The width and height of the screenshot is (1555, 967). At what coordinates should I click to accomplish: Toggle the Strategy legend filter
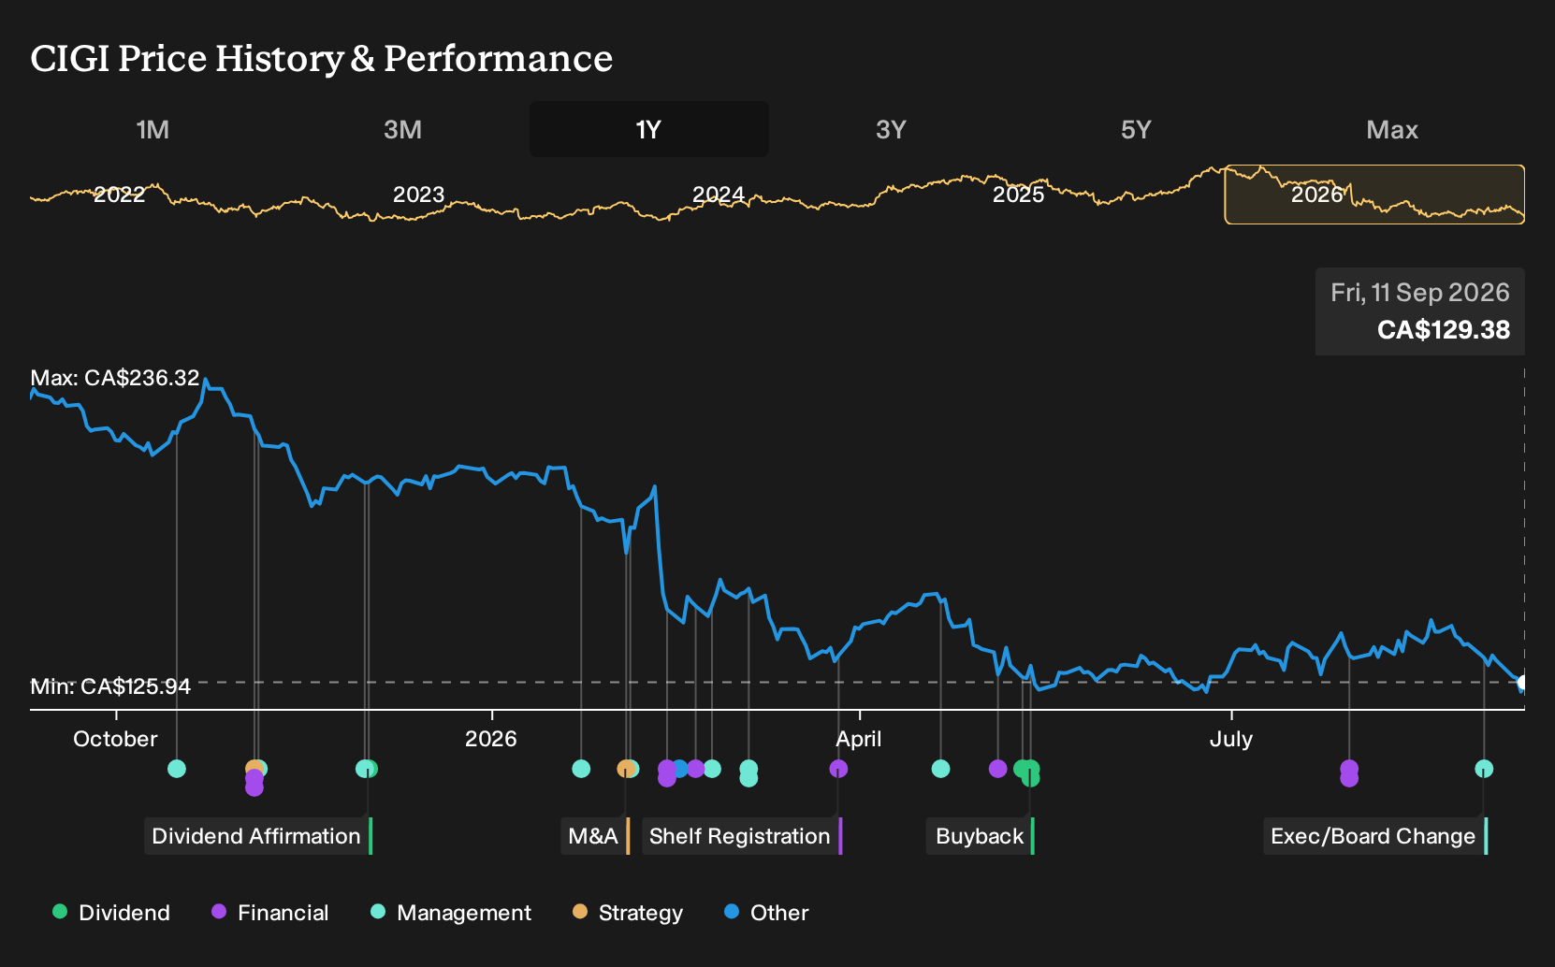click(x=628, y=913)
